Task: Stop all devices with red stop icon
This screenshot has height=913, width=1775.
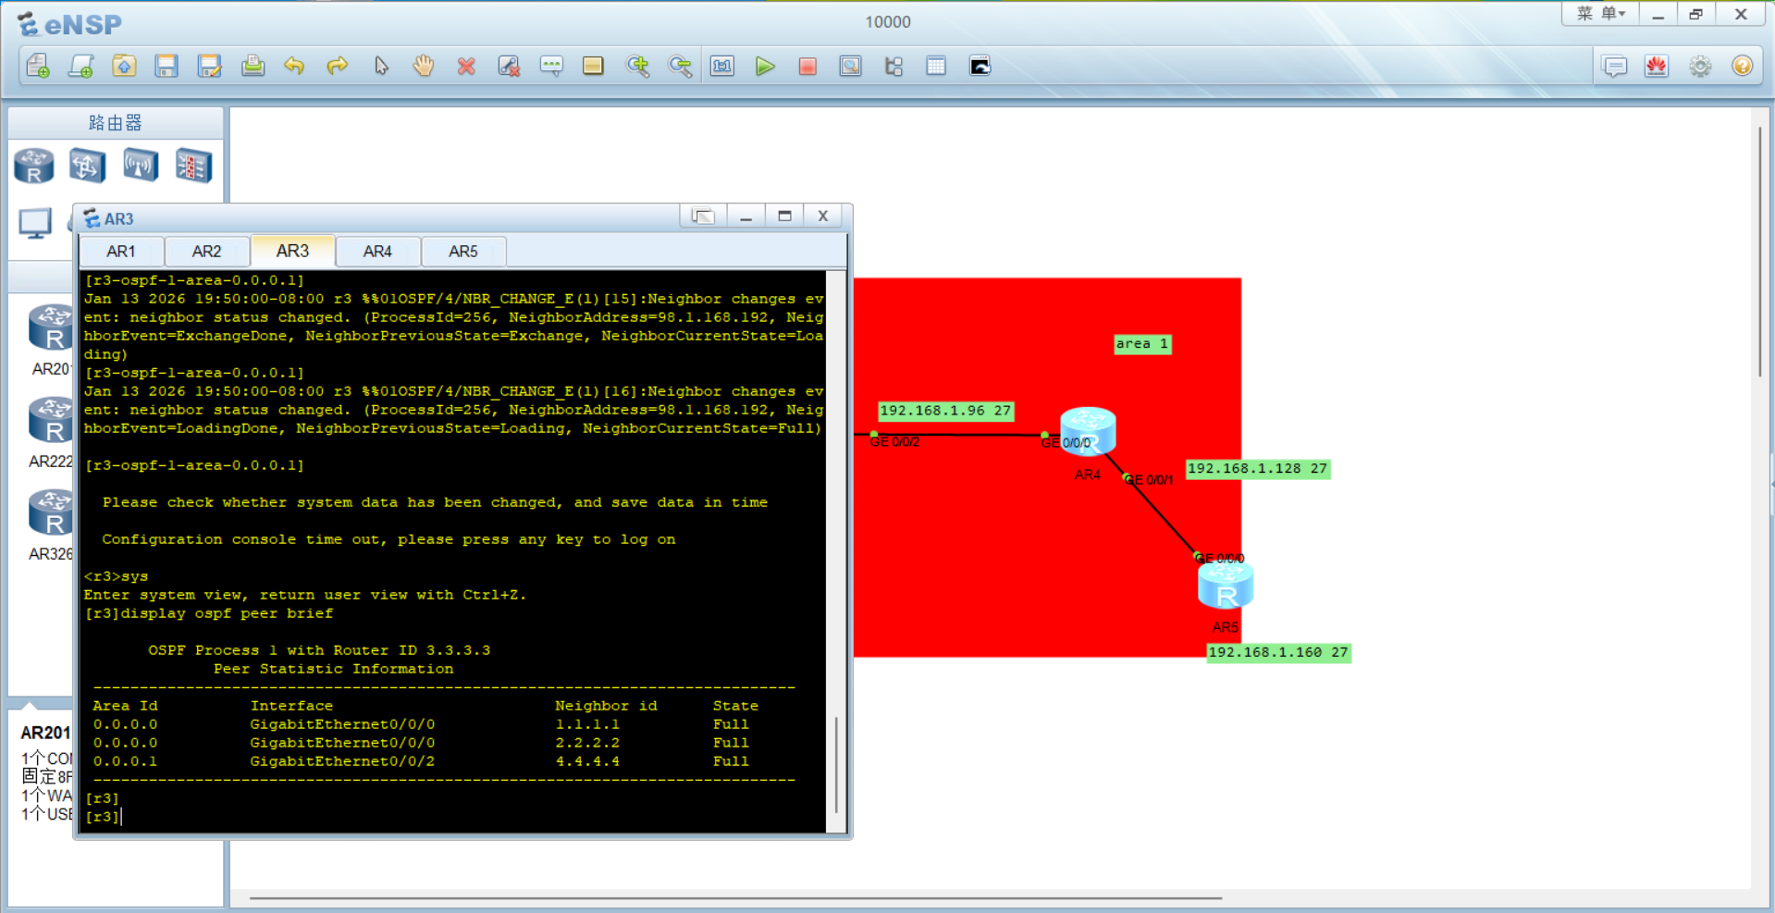Action: click(x=807, y=66)
